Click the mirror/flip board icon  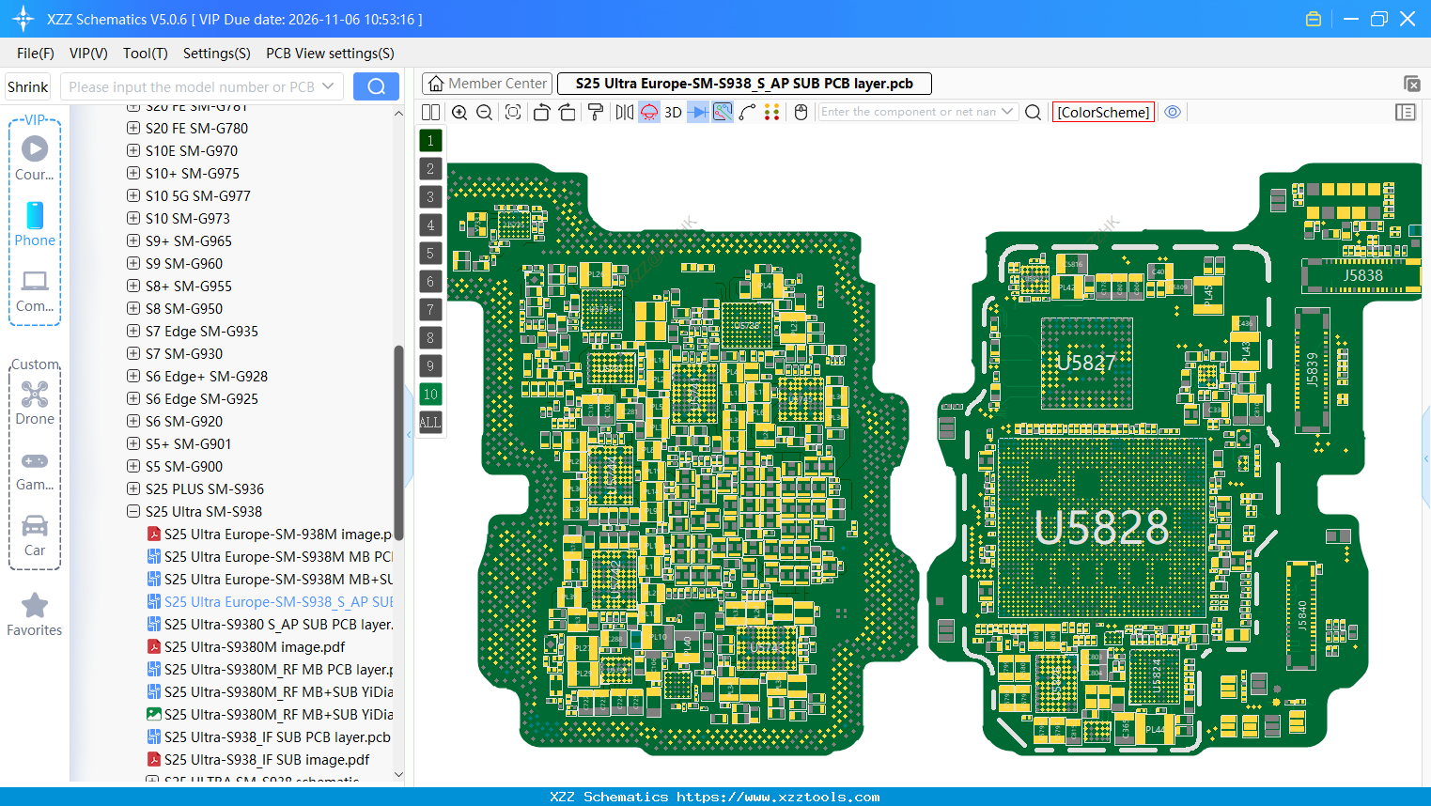point(622,112)
